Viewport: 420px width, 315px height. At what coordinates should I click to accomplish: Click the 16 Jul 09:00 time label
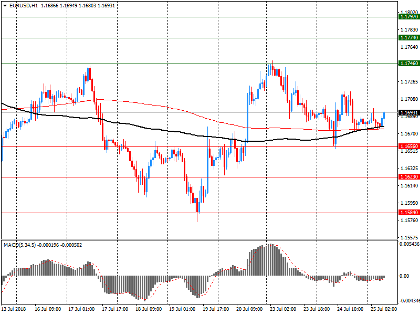[x=48, y=309]
